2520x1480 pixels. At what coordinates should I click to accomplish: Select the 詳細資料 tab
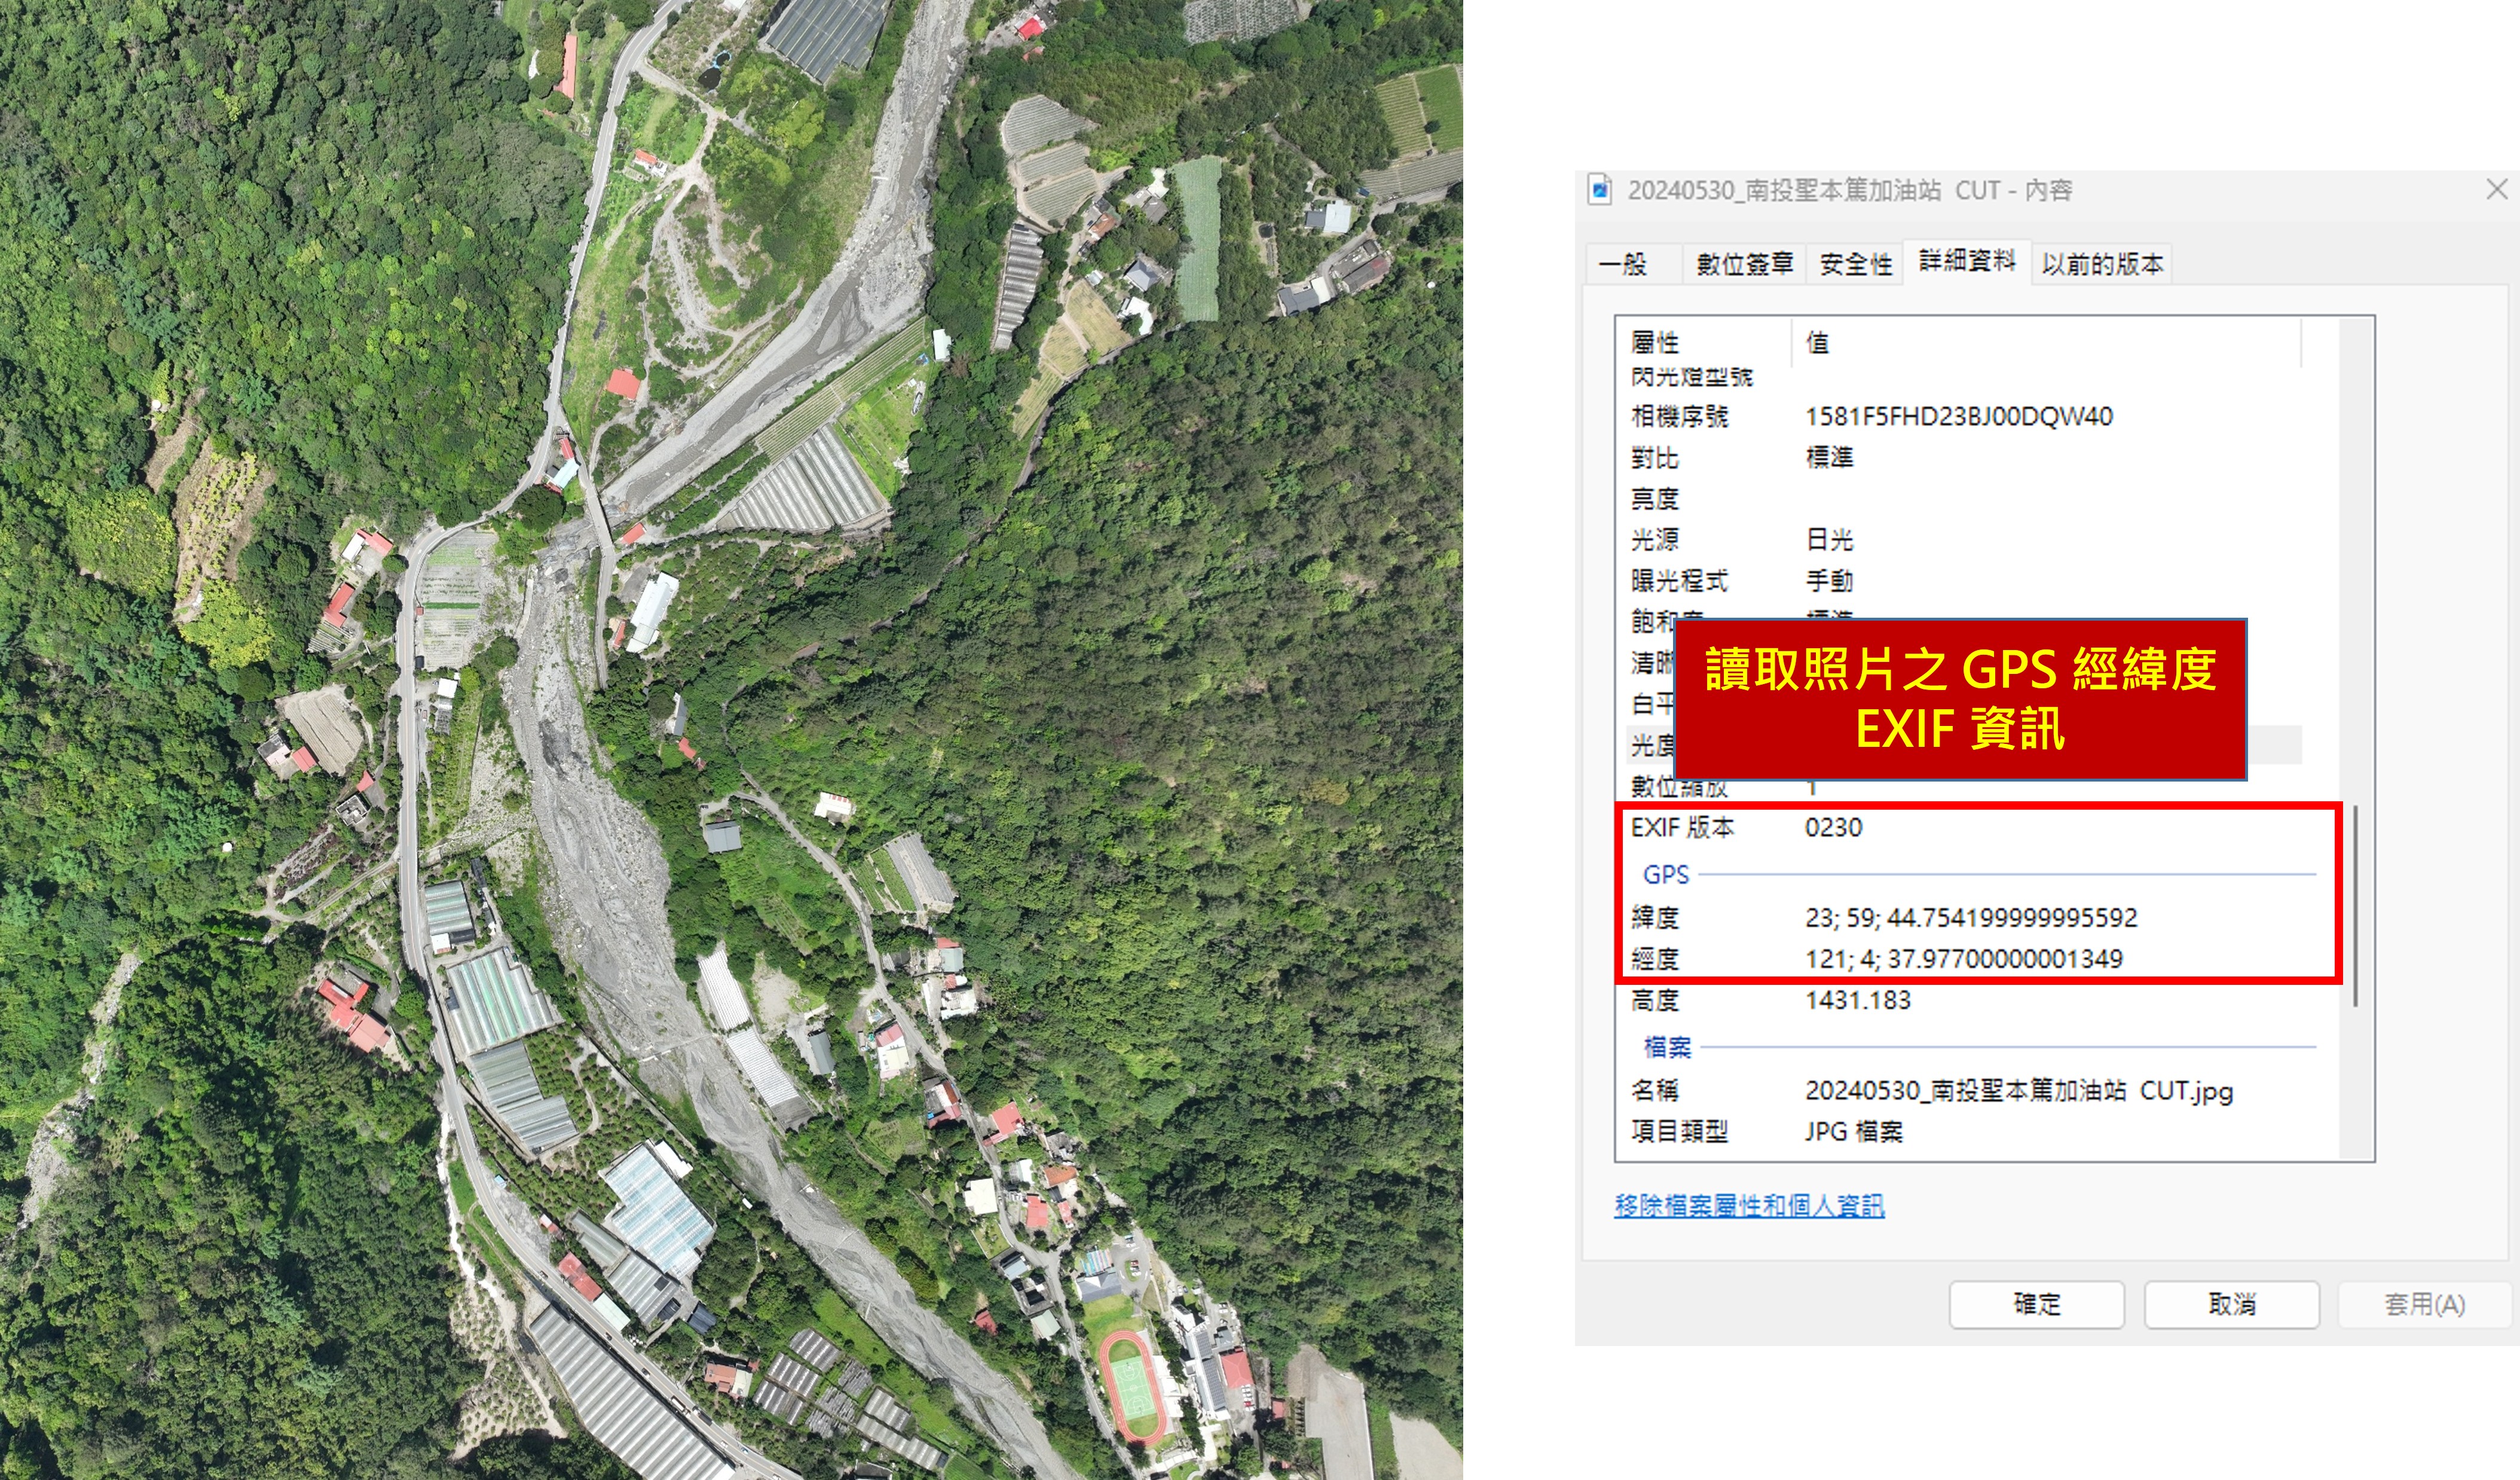(x=1967, y=261)
